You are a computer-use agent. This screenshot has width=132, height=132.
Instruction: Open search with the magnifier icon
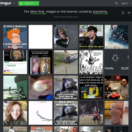pyautogui.click(x=116, y=3)
